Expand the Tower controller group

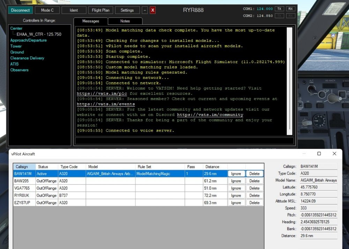pos(16,46)
